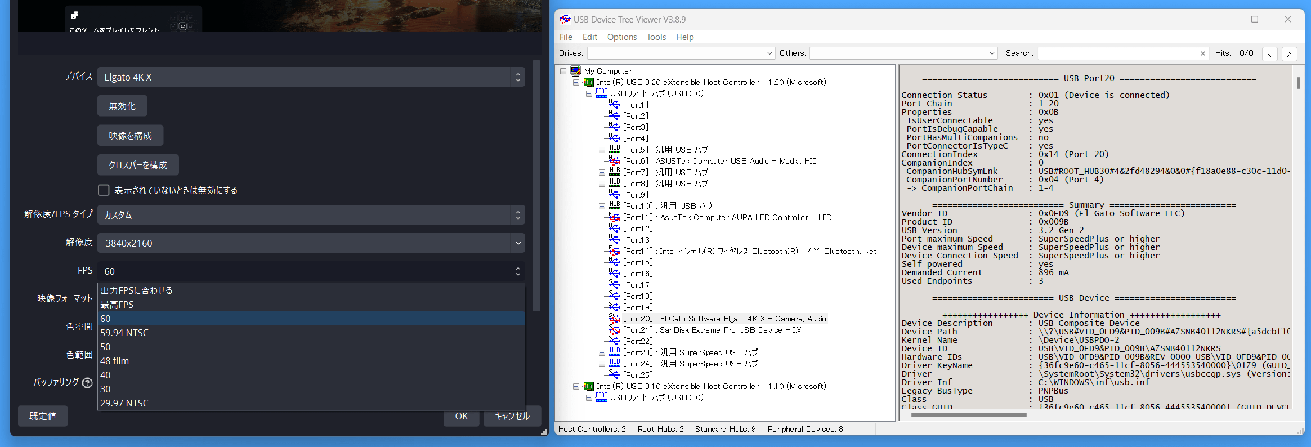Click the device icon of Port11 AURA LED Controller
Viewport: 1311px width, 447px height.
614,217
